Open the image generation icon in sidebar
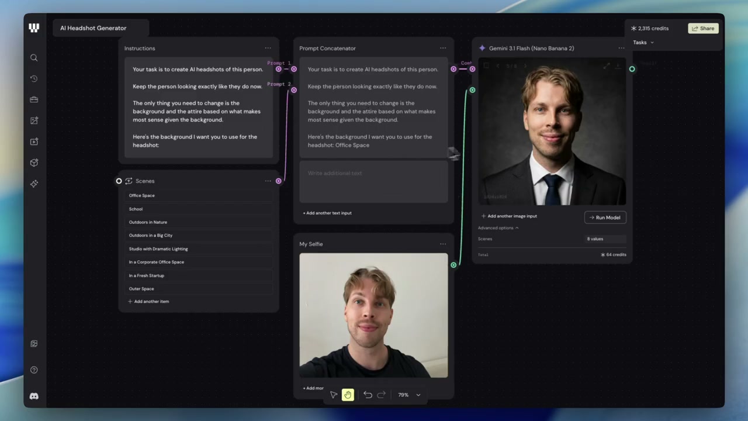 [34, 120]
